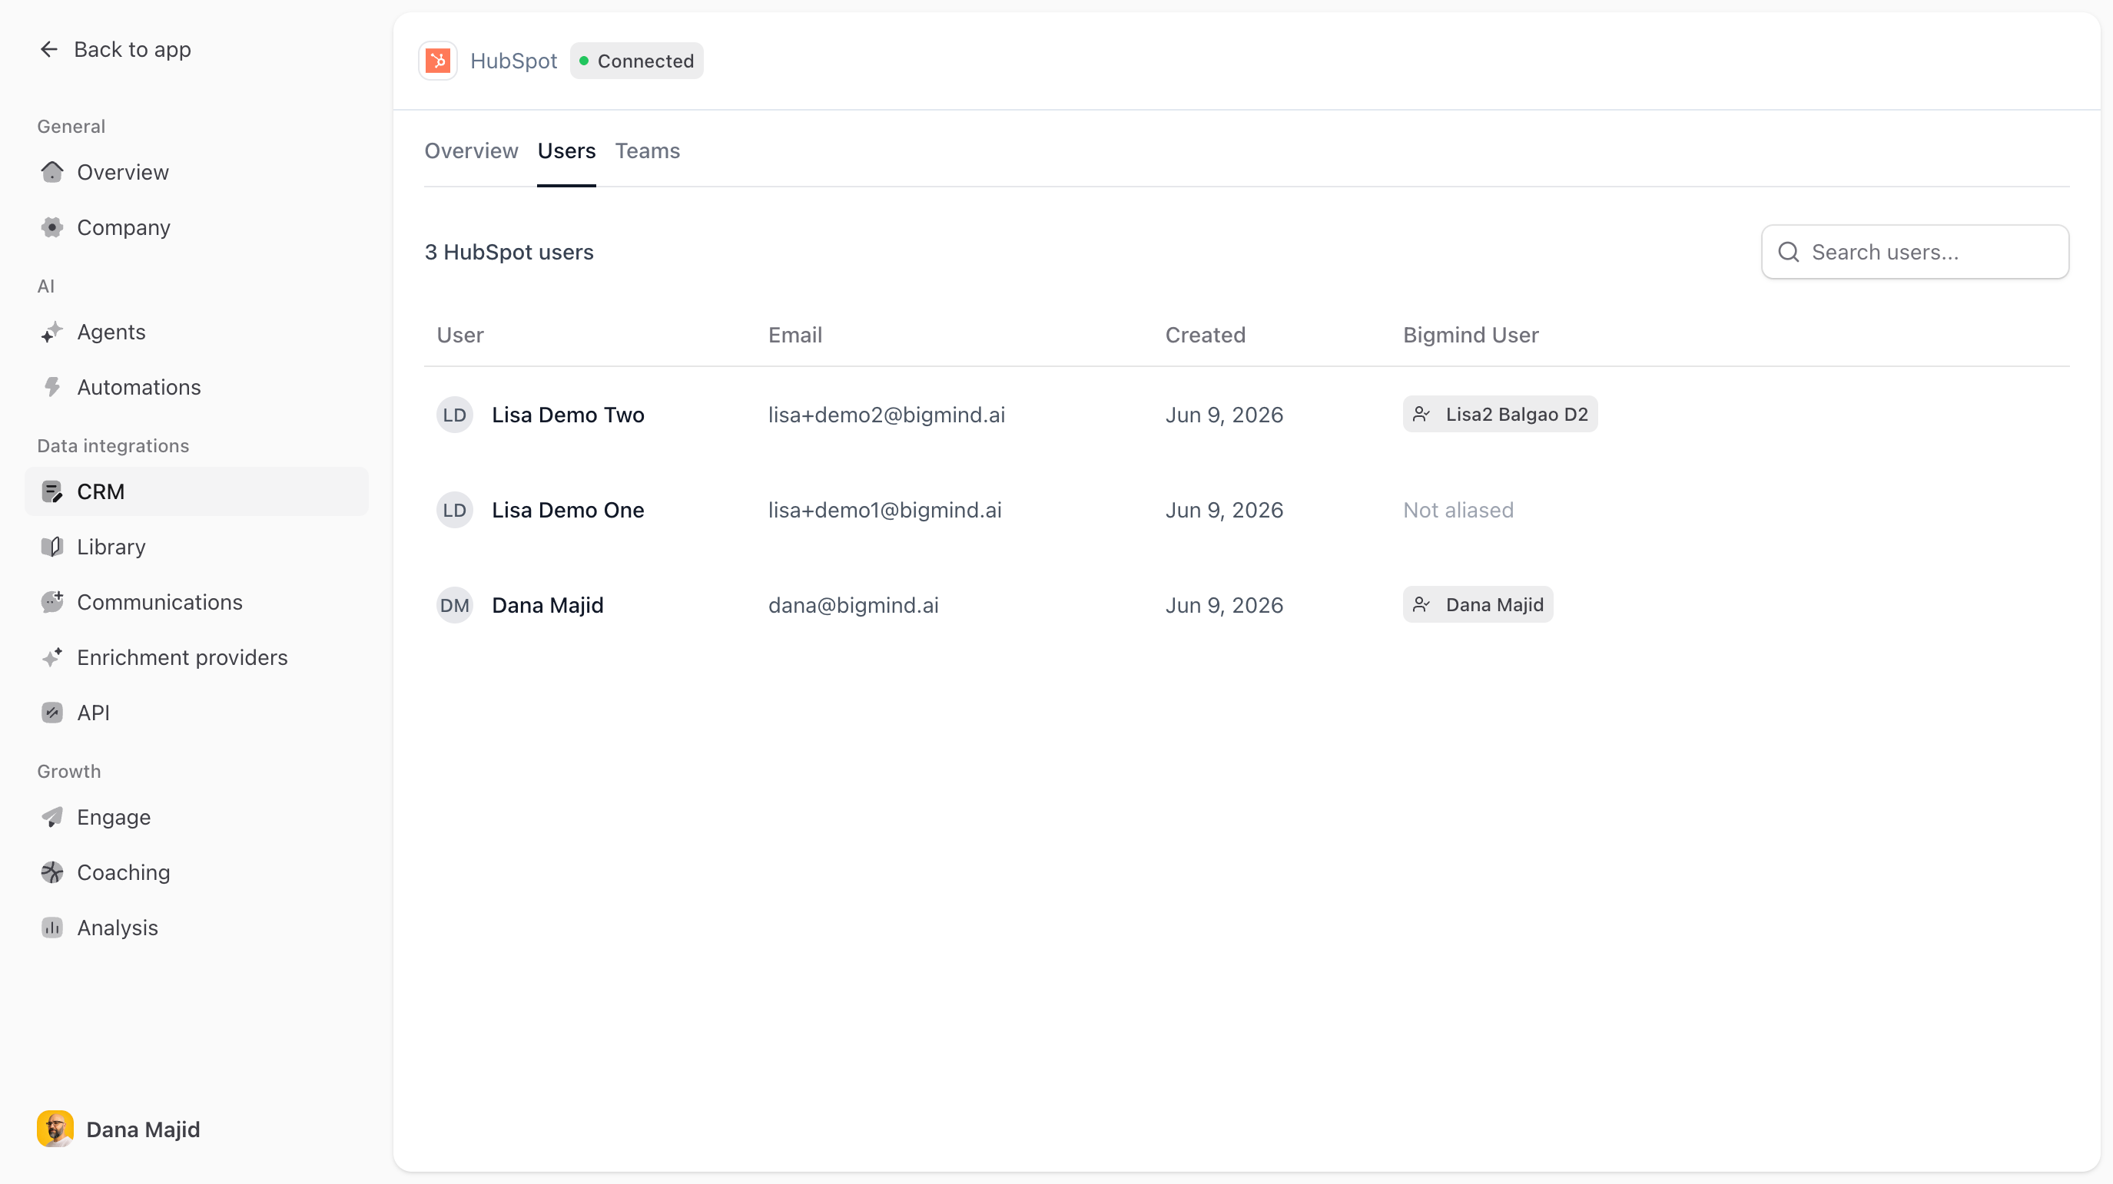
Task: Click the Bigmind User column header
Action: tap(1471, 336)
